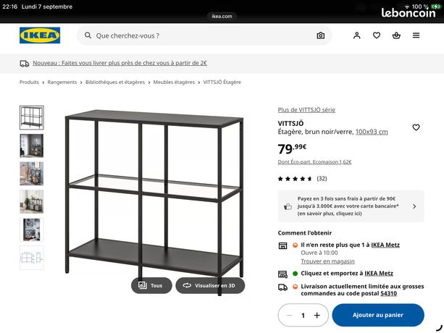Focus the Que cherchez-vous search field
Image resolution: width=444 pixels, height=333 pixels.
204,35
